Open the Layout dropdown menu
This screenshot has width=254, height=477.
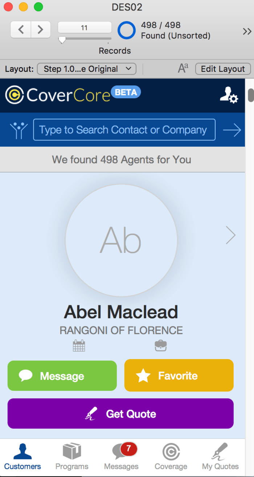pos(87,69)
